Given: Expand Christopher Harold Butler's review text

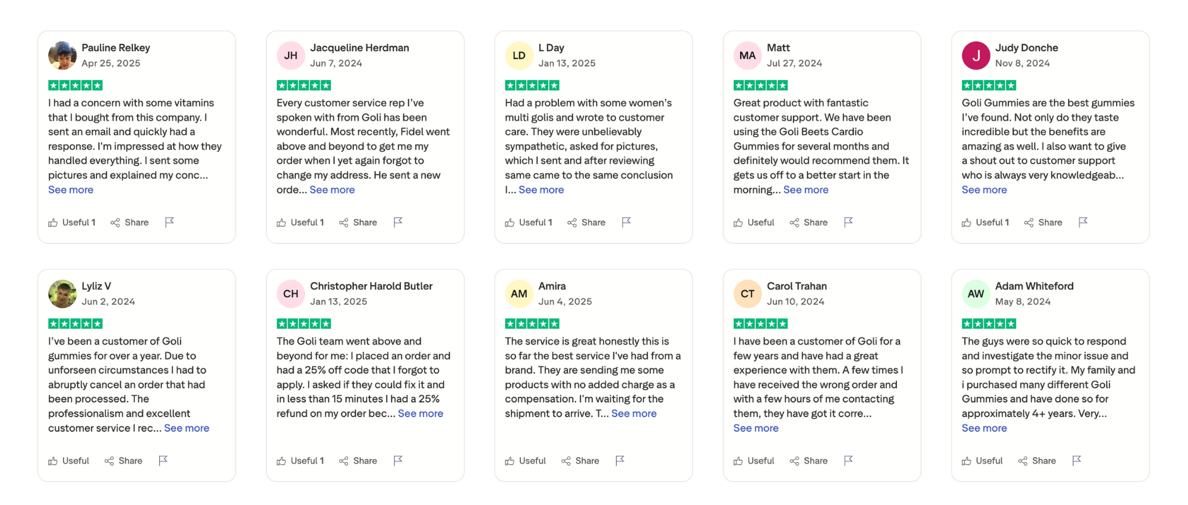Looking at the screenshot, I should tap(420, 414).
